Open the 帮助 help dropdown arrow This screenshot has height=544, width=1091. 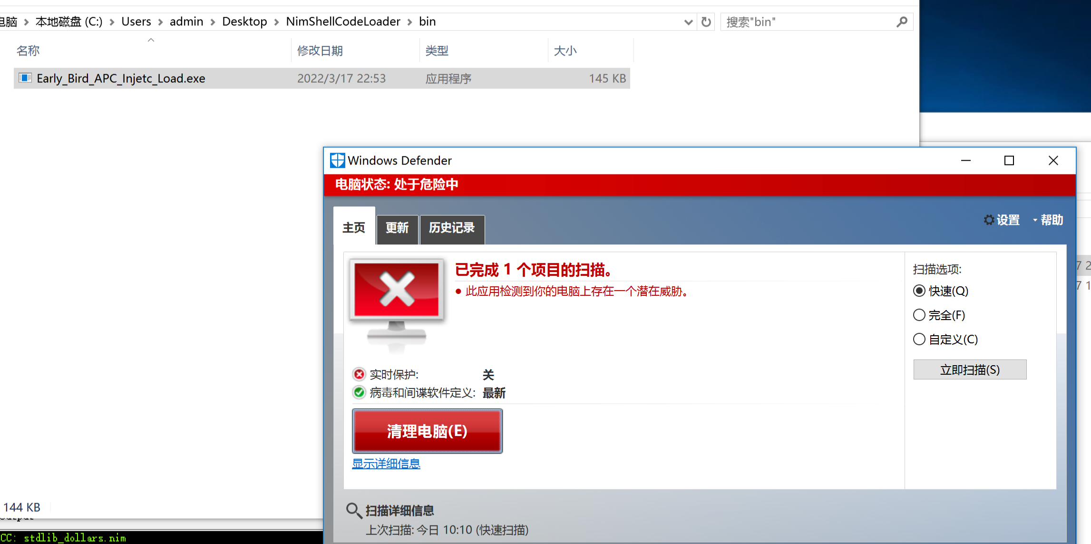[1035, 220]
